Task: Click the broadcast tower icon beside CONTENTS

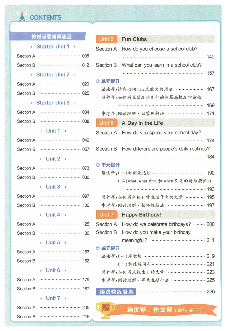Action: pos(22,16)
